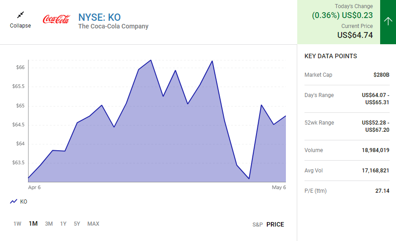Toggle chart to S&P comparison
396x241 pixels.
257,224
